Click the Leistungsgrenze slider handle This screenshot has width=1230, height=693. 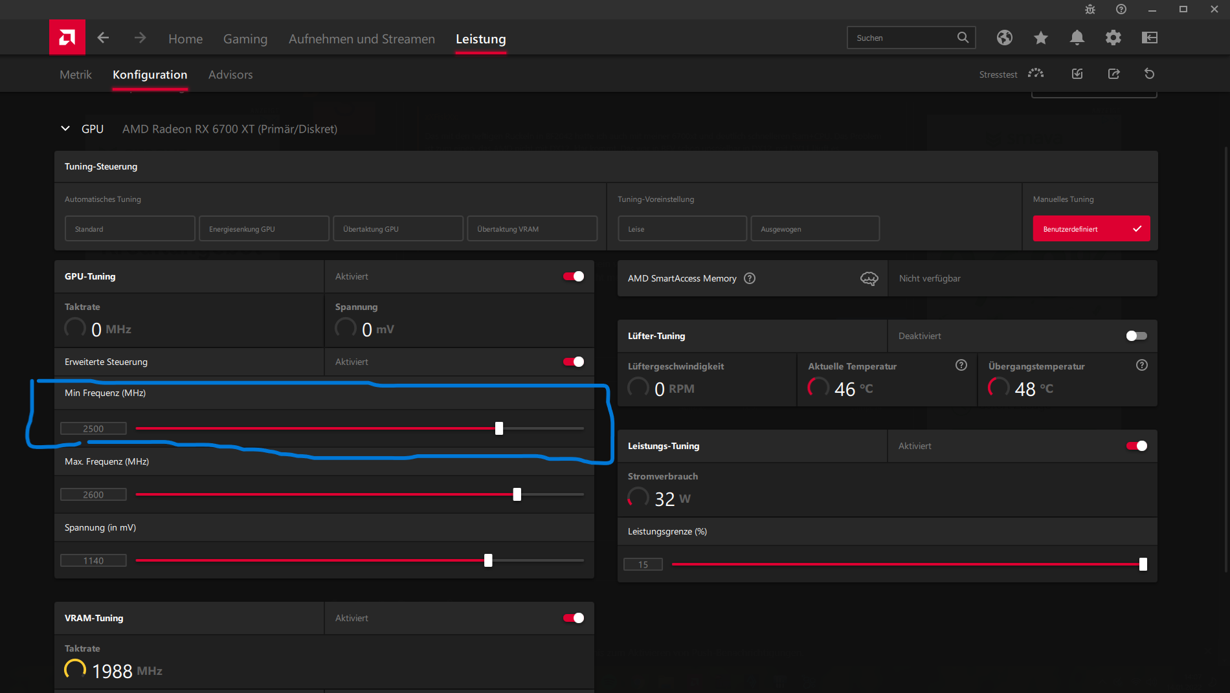(1143, 564)
